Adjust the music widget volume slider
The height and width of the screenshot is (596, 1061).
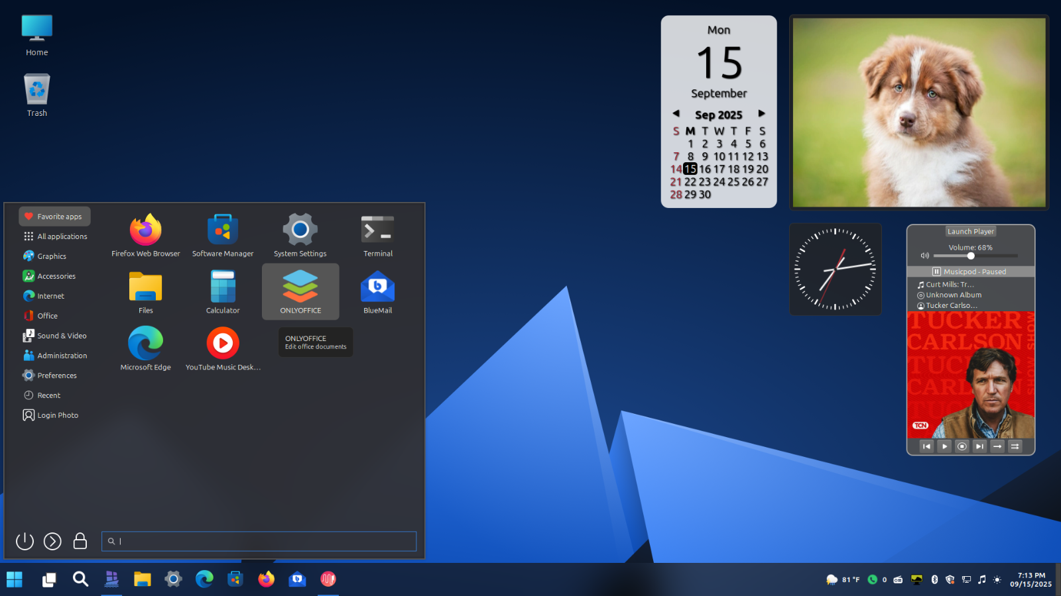(971, 256)
